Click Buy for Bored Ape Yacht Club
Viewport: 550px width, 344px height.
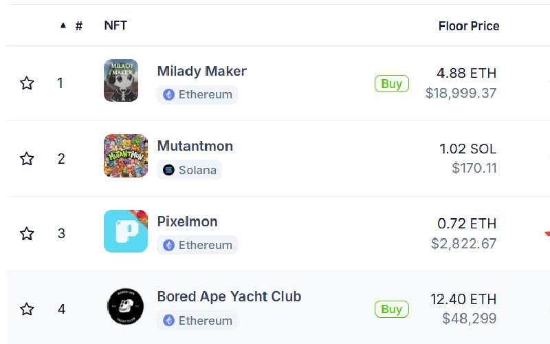click(391, 309)
